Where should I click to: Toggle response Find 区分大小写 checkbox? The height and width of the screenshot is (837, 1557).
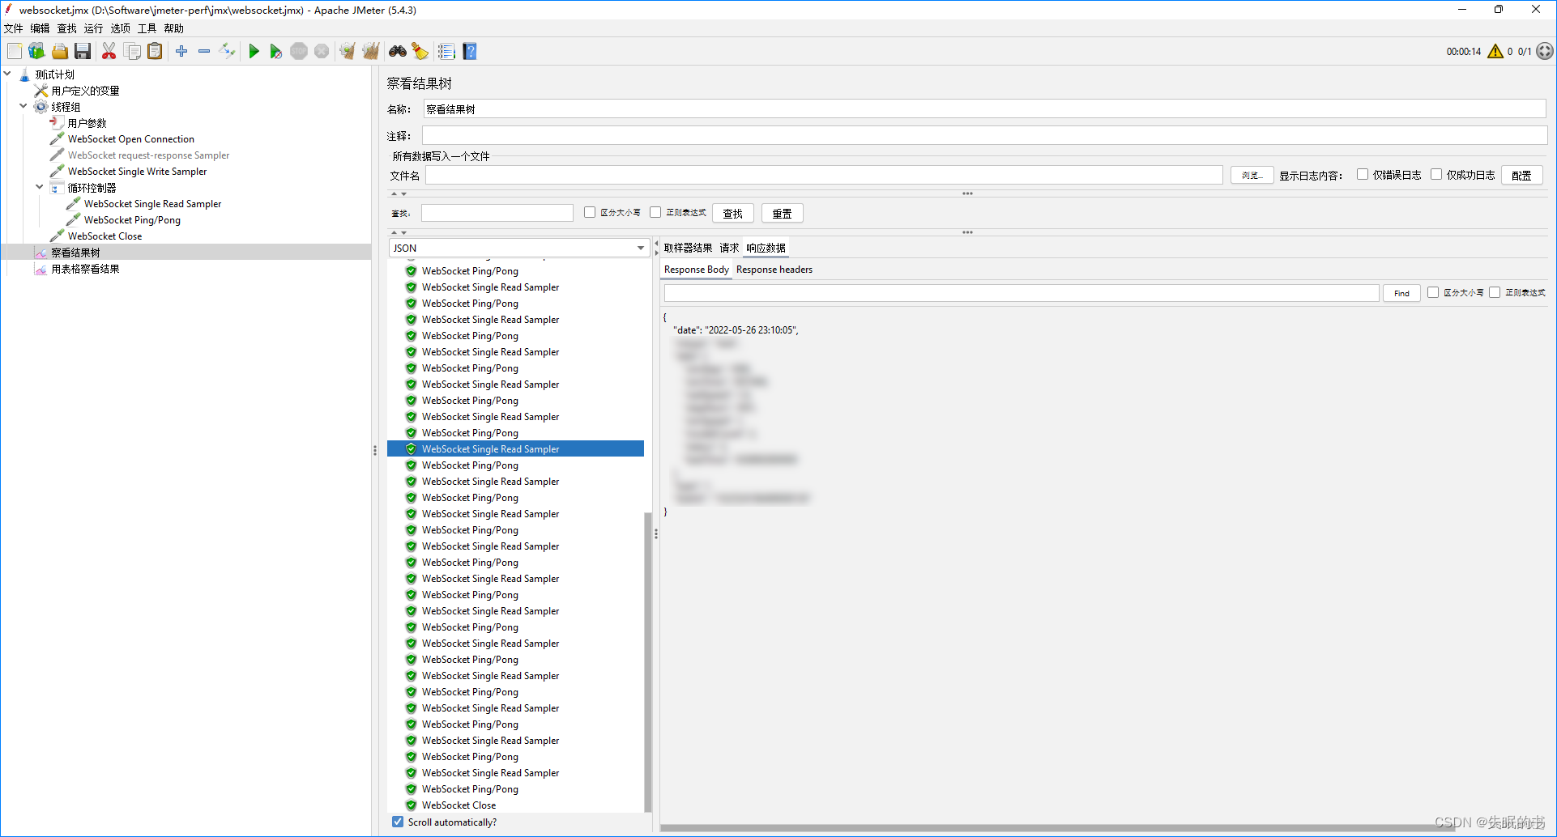pyautogui.click(x=1433, y=293)
